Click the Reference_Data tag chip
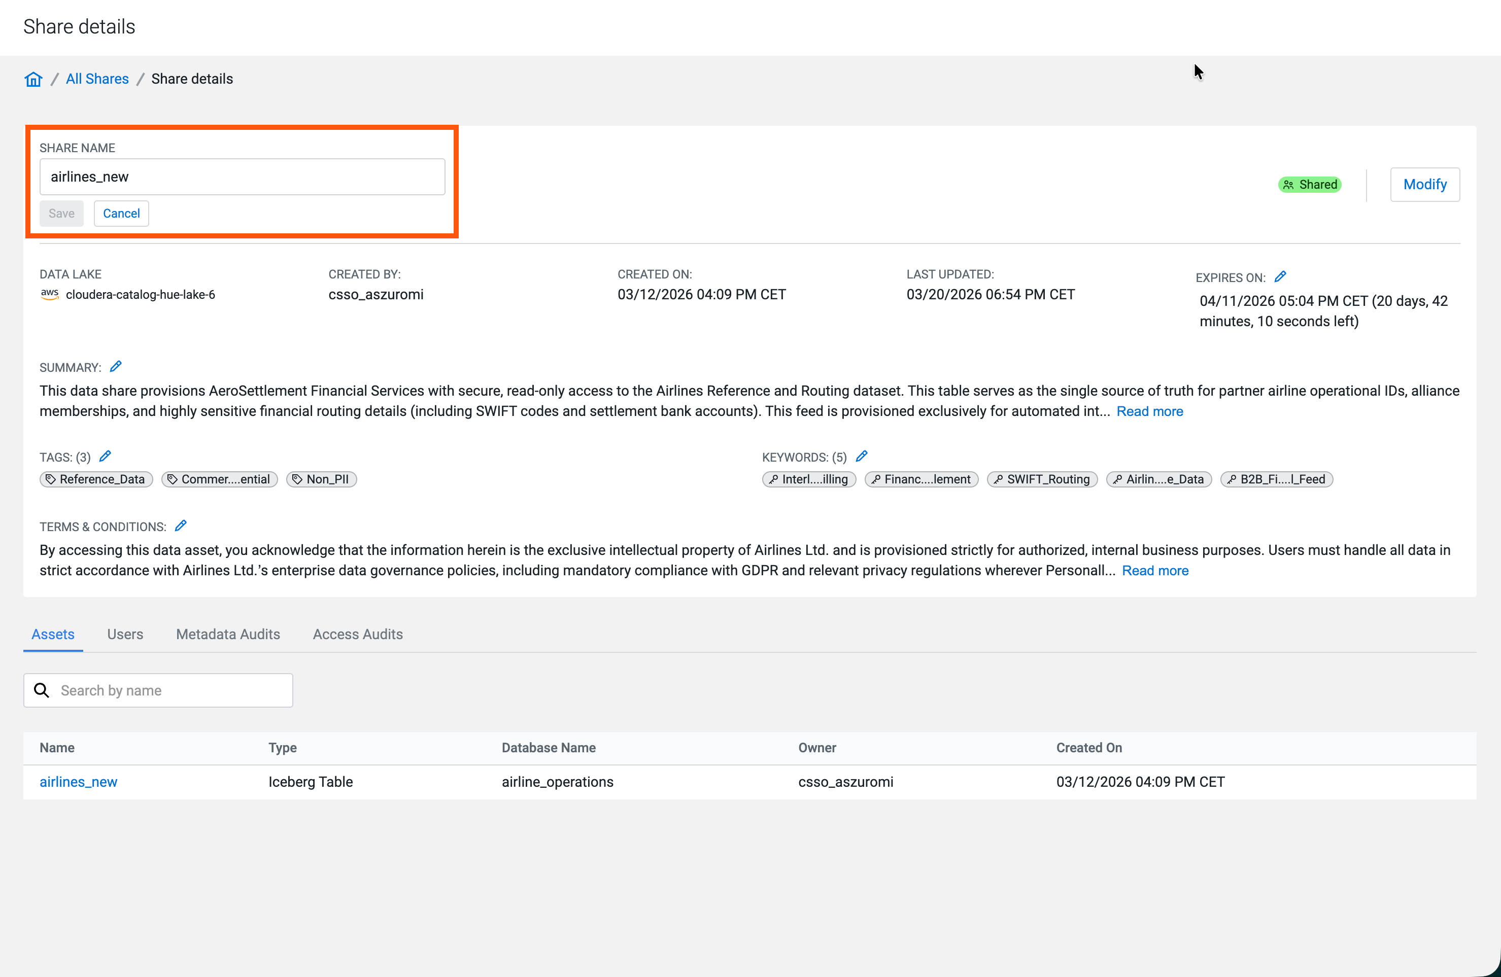 pos(96,479)
